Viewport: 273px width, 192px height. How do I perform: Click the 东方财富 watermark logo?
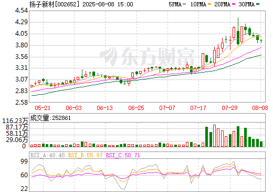click(x=147, y=56)
